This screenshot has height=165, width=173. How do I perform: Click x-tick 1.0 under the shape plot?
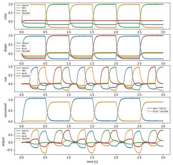pyautogui.click(x=69, y=64)
